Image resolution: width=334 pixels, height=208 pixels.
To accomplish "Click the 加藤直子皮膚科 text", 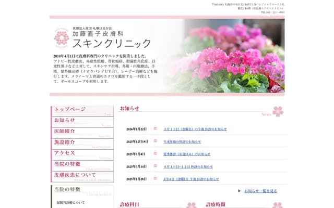I will tap(98, 33).
